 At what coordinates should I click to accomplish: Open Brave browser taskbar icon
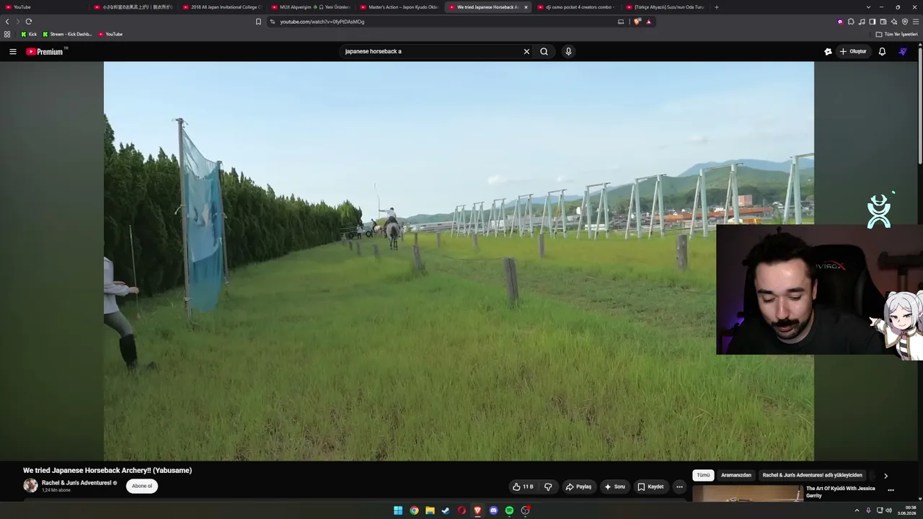pyautogui.click(x=477, y=510)
